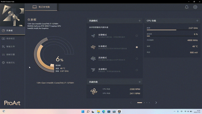Click the dashboard icon in sidebar
Screen dimensions: 202x114
tap(3, 30)
